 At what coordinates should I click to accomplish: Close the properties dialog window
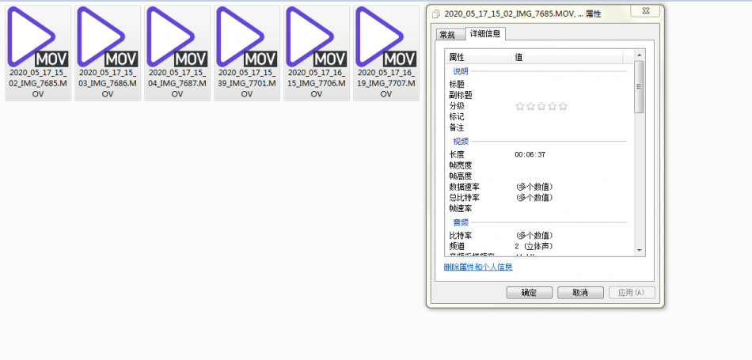click(x=647, y=12)
